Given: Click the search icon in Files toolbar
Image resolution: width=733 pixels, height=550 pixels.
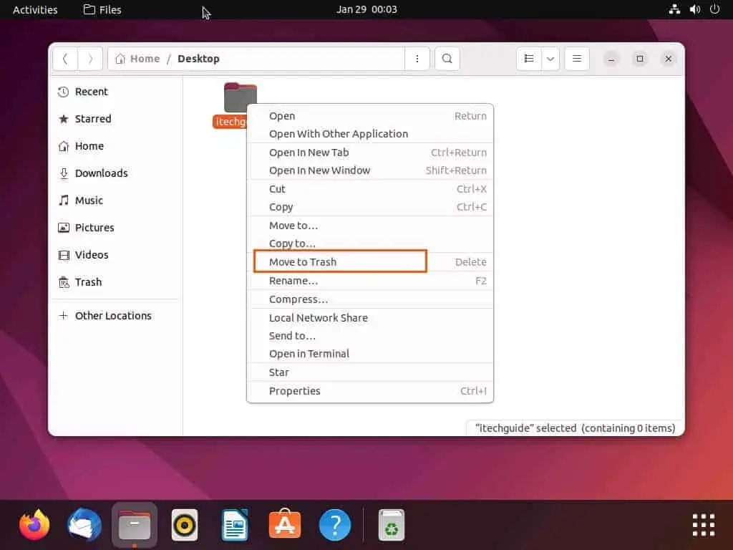Looking at the screenshot, I should [447, 59].
